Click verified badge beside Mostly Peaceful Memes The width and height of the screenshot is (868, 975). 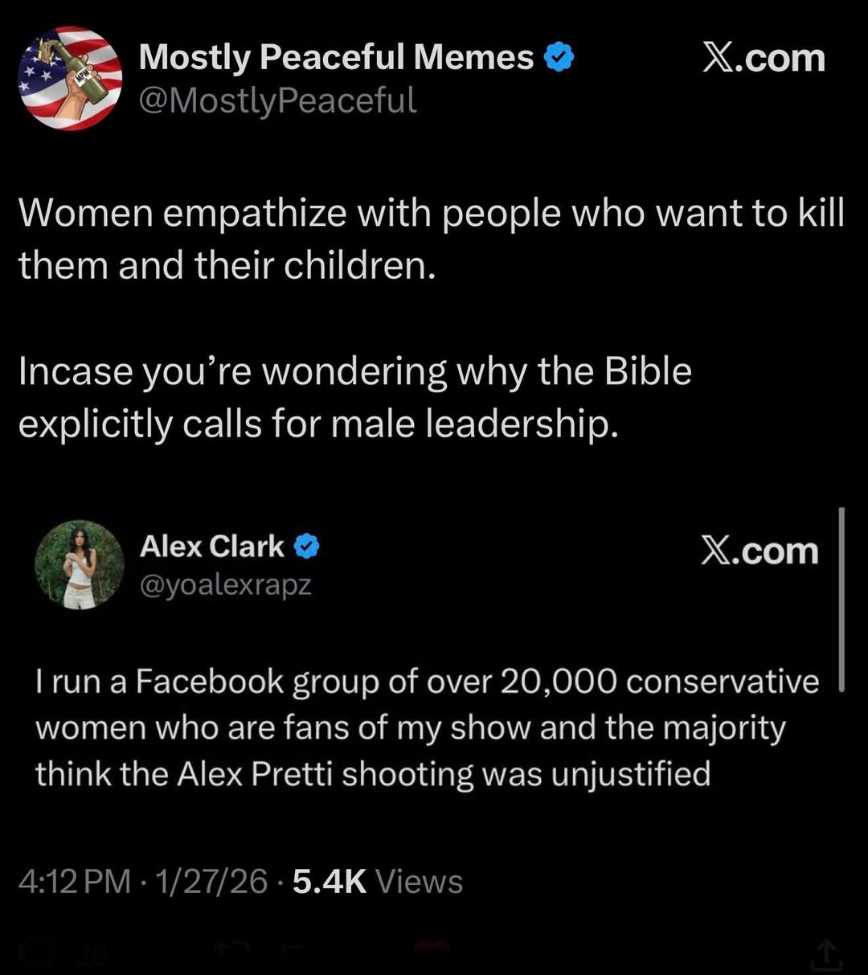point(559,58)
